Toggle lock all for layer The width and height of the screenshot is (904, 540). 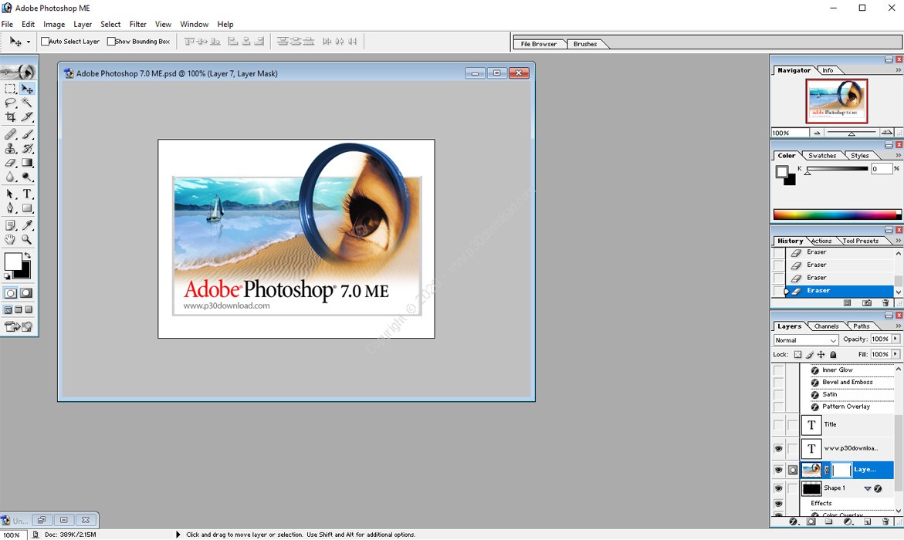coord(833,354)
